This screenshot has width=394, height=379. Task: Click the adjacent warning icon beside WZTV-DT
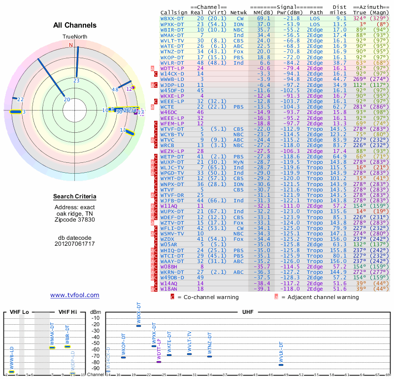tap(152, 223)
